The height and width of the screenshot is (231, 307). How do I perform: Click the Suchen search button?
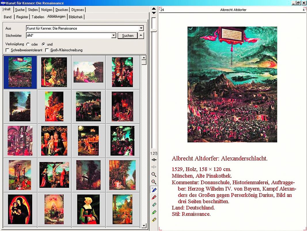[127, 35]
